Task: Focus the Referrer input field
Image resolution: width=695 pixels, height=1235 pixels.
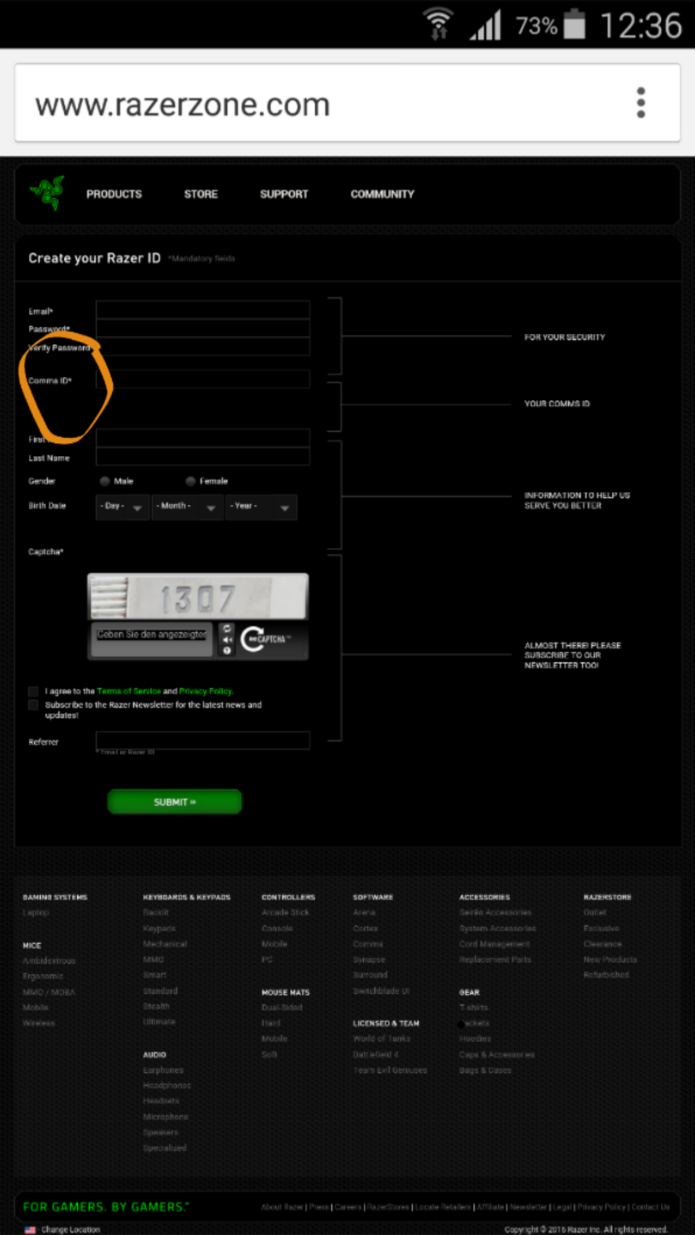Action: (x=203, y=740)
